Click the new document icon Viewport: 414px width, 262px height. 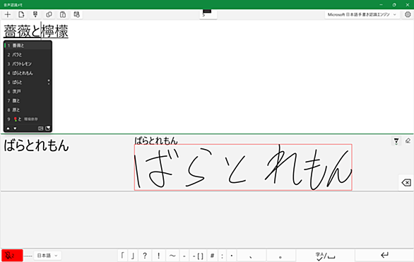21,15
